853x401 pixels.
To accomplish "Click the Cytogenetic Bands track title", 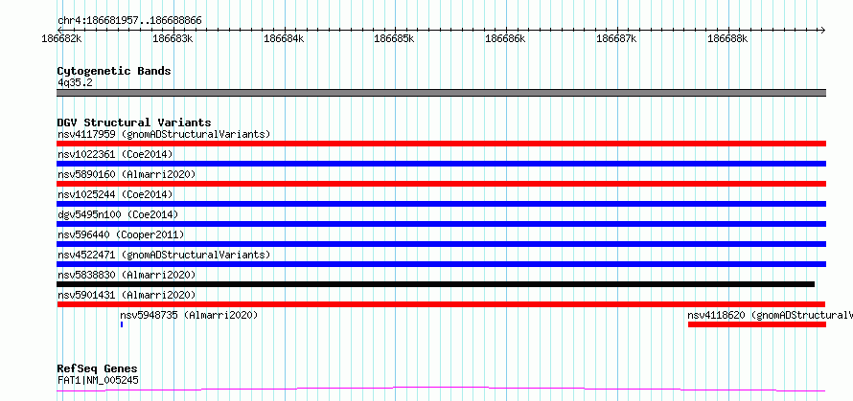I will 114,71.
